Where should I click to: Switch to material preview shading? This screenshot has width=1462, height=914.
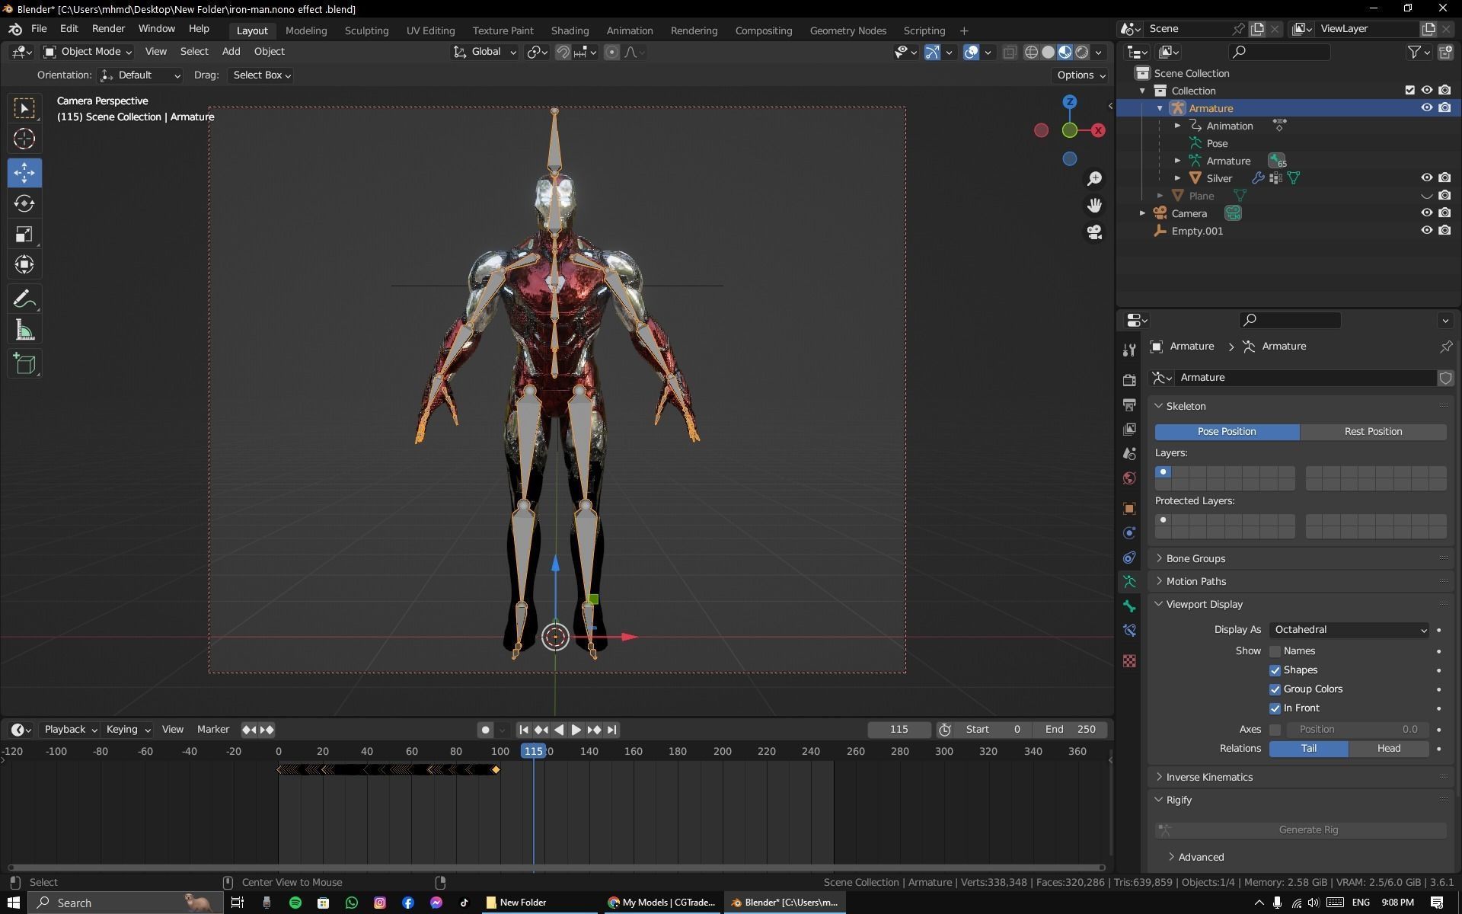tap(1065, 52)
